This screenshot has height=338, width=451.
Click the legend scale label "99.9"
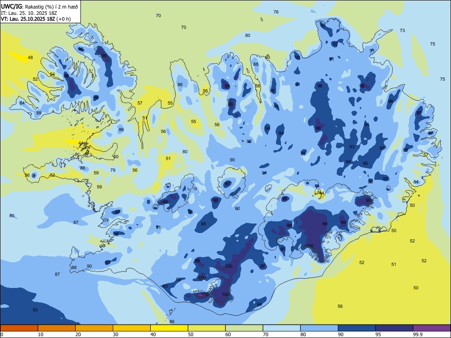tap(418, 334)
